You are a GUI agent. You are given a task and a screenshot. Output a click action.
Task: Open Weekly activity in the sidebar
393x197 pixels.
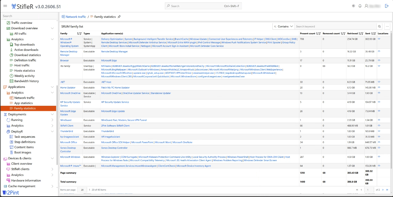click(24, 76)
